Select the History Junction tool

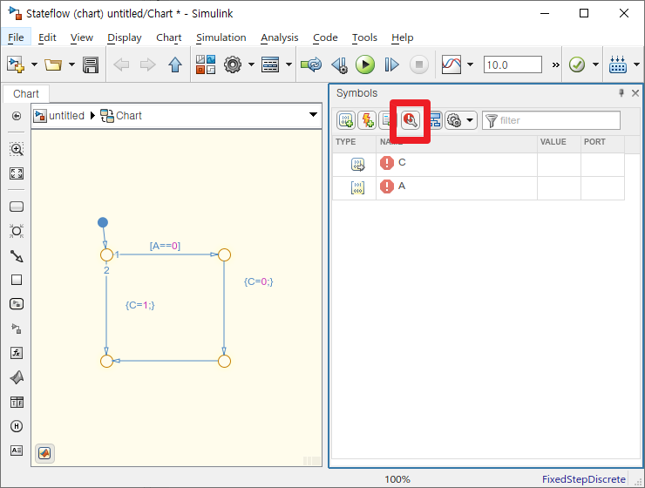17,426
